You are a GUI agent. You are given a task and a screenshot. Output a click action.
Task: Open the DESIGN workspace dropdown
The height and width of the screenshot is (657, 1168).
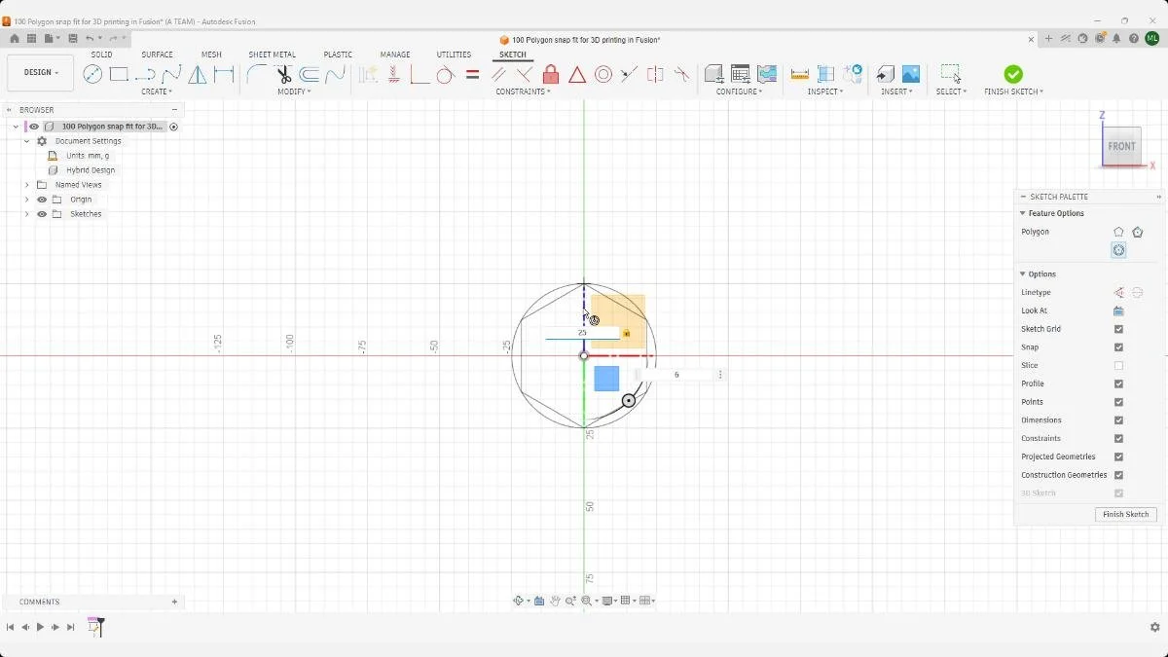point(41,73)
